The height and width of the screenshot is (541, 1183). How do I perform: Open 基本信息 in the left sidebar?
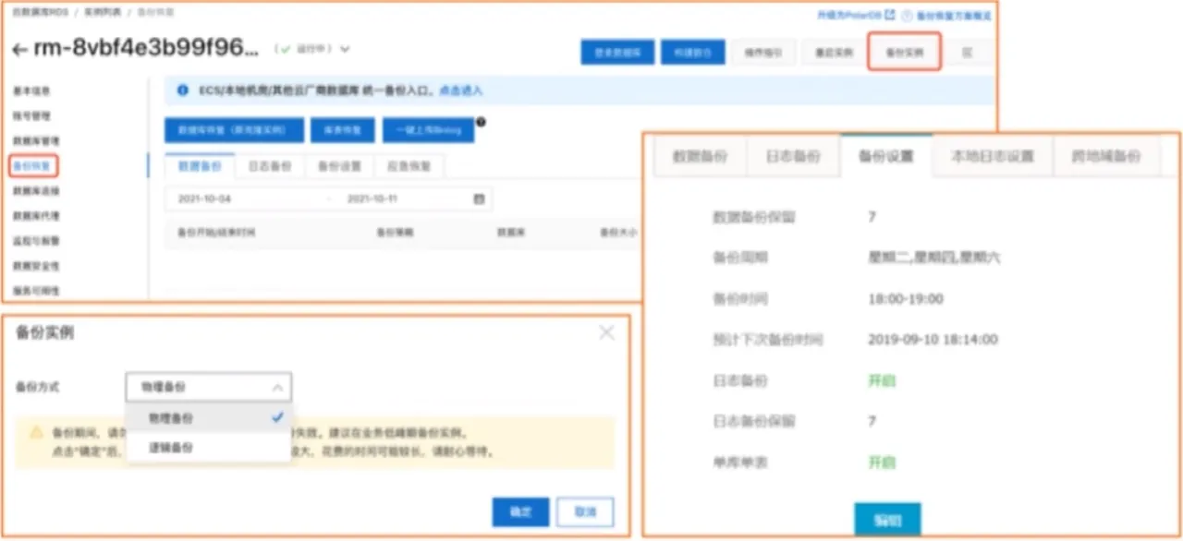click(x=31, y=91)
